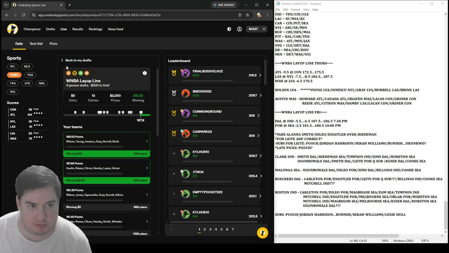Open the Chrome profile avatar
This screenshot has height=253, width=449.
(x=259, y=15)
